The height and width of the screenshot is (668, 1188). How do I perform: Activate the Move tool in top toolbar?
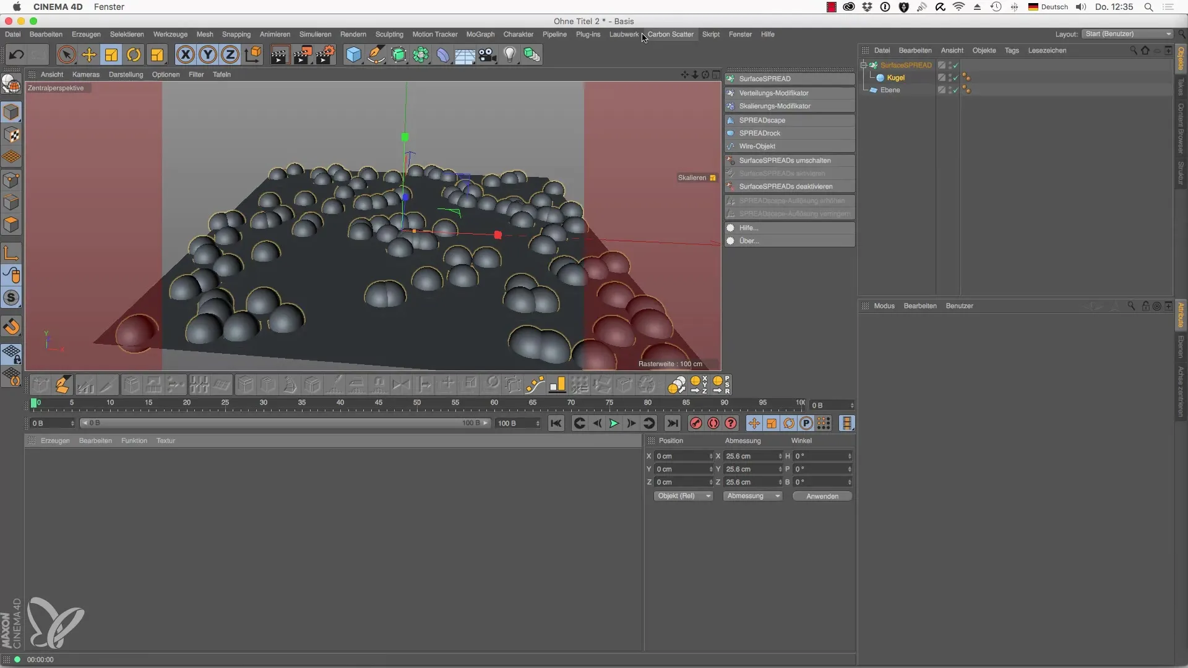tap(89, 55)
